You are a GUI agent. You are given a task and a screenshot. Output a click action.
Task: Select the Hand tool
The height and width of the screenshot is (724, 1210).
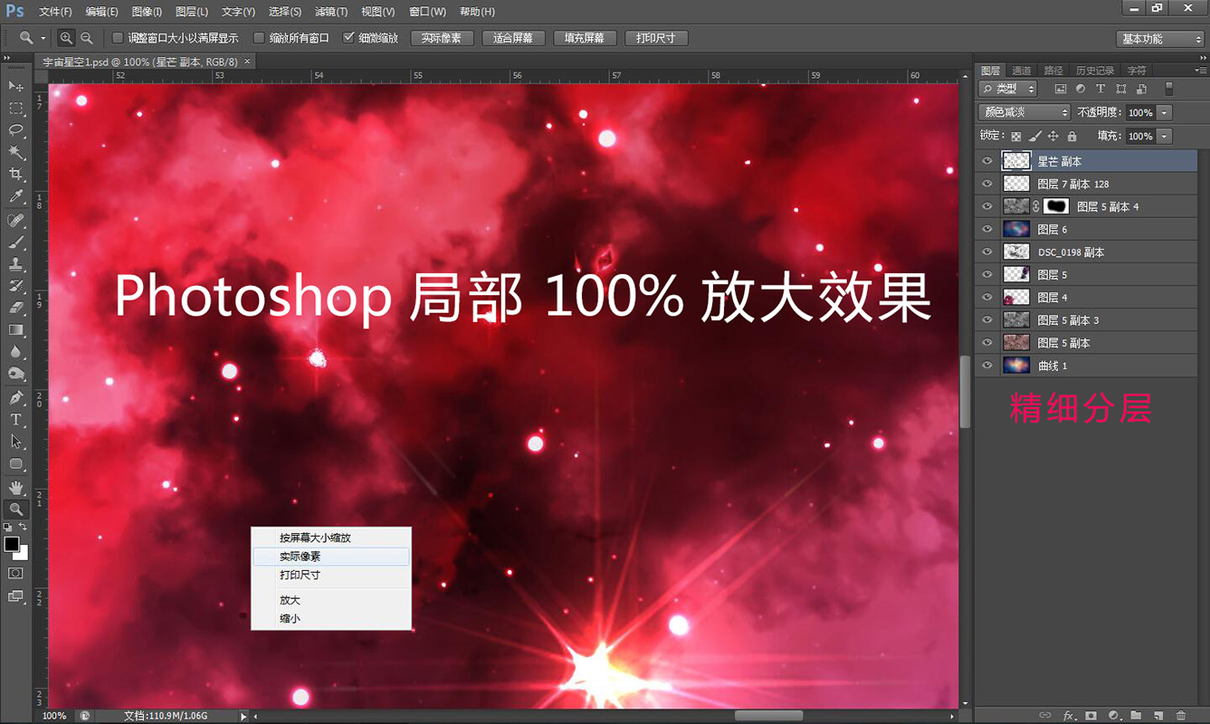(x=16, y=488)
